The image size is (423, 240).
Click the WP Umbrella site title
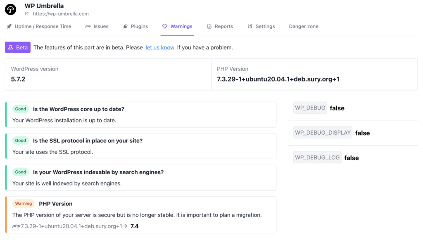(44, 6)
